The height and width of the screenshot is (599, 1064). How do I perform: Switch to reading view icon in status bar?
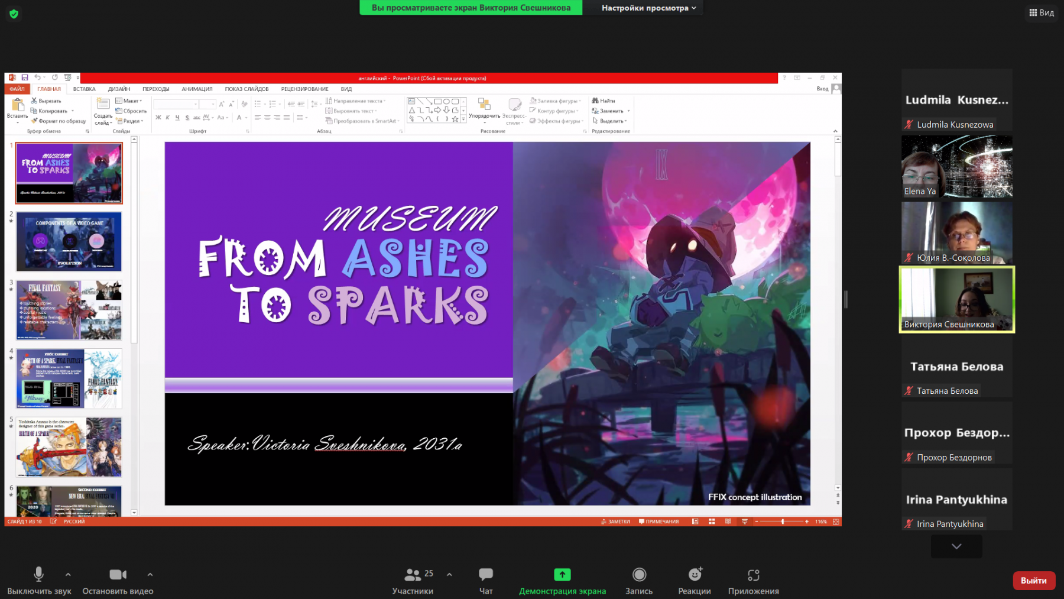tap(728, 522)
